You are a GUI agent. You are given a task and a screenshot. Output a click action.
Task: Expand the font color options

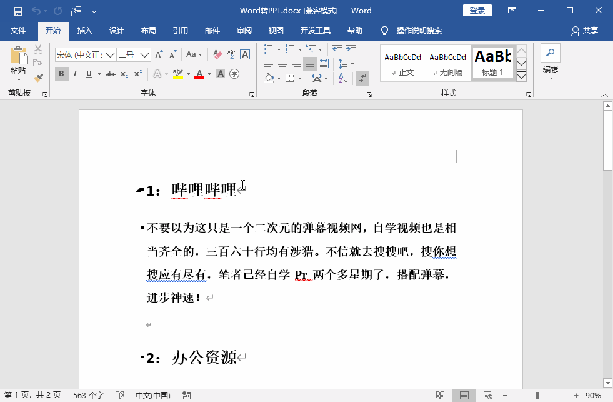pos(210,74)
